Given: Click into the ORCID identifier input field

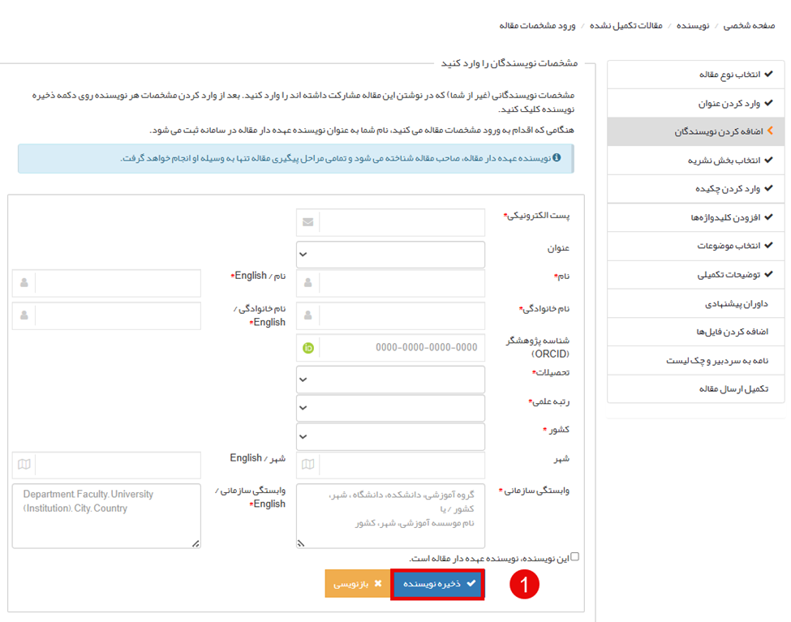Looking at the screenshot, I should pos(402,348).
